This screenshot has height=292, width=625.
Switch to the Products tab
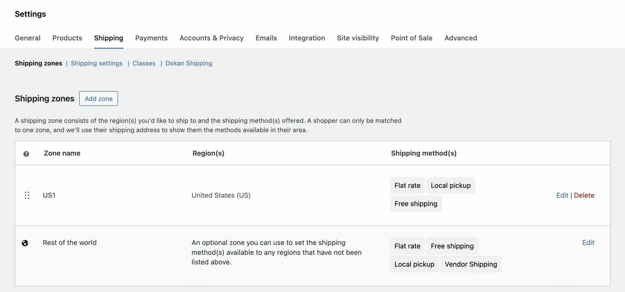pos(67,38)
